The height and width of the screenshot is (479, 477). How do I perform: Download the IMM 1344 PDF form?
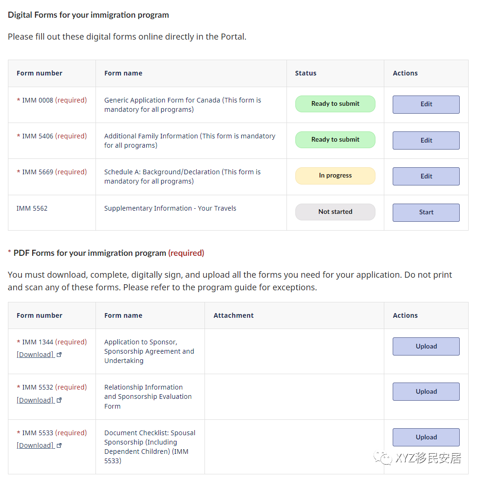[x=35, y=355]
